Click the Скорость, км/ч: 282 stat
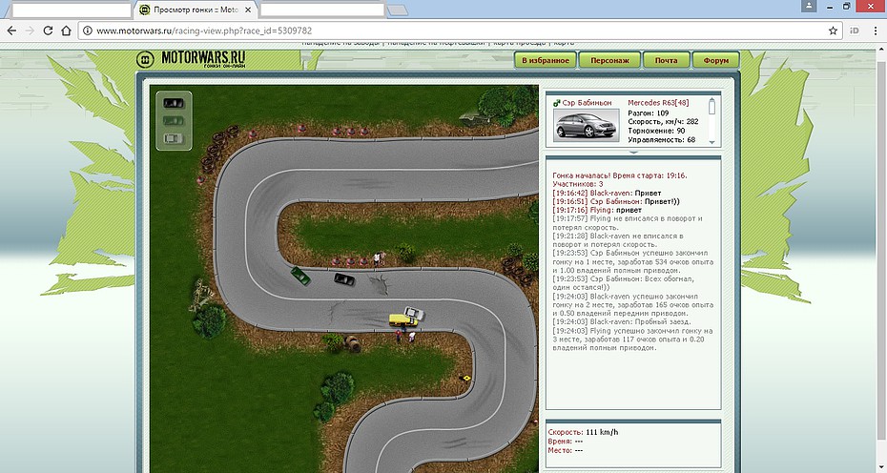887x473 pixels. pyautogui.click(x=663, y=122)
